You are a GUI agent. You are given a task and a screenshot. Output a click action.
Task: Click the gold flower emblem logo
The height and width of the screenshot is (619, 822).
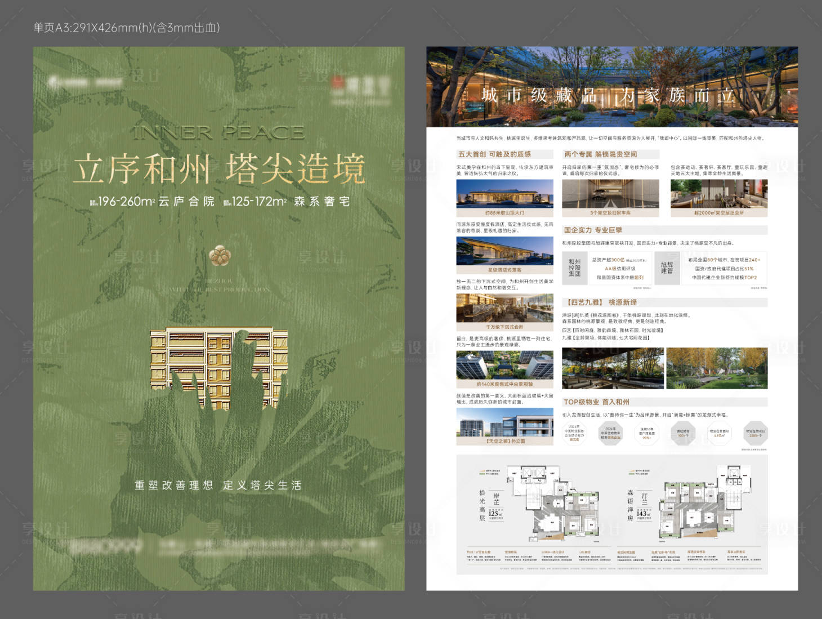point(220,255)
